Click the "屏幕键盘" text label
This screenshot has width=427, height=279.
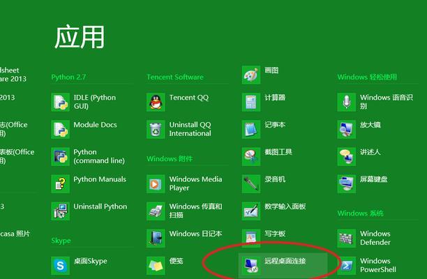(374, 179)
